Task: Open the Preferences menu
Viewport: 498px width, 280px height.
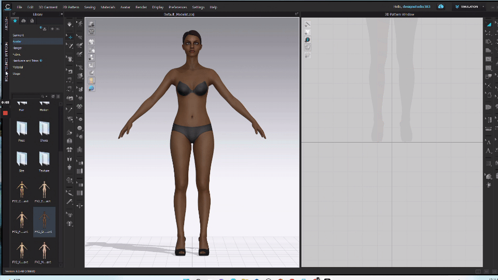Action: pyautogui.click(x=177, y=7)
